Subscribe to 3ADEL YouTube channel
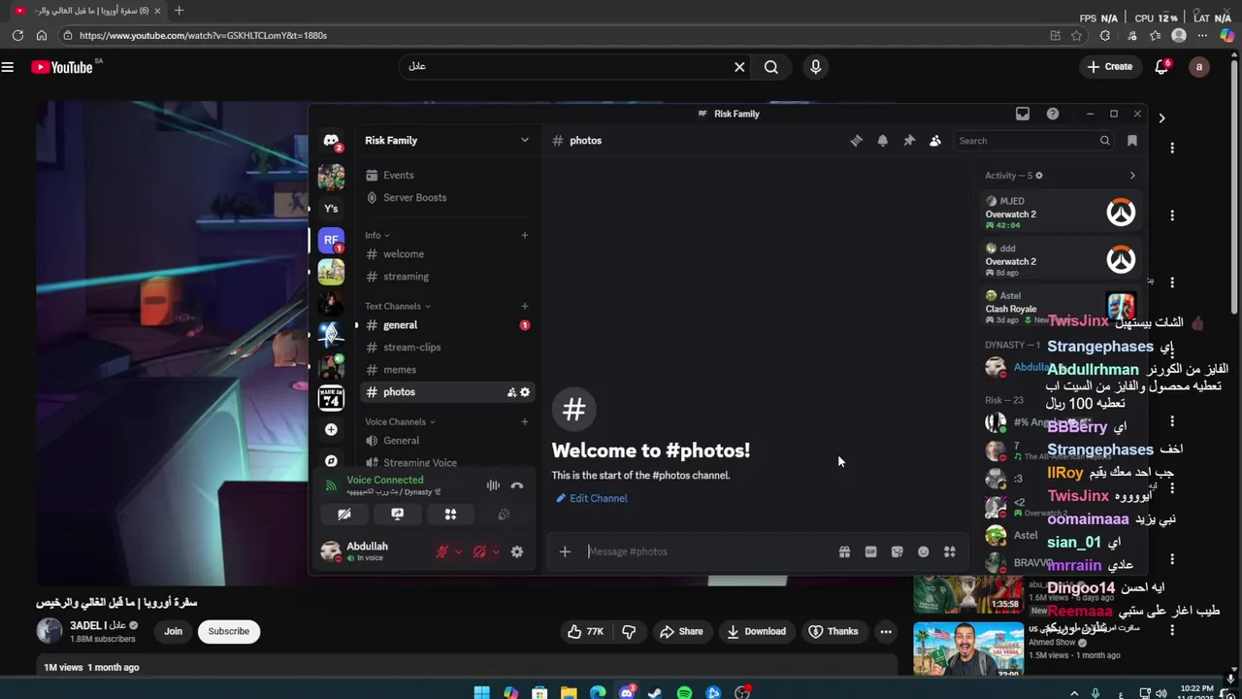This screenshot has height=699, width=1242. point(229,631)
